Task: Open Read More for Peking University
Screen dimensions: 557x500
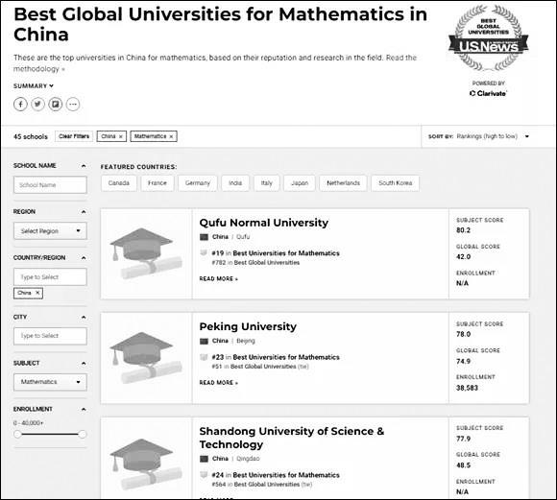Action: 218,383
